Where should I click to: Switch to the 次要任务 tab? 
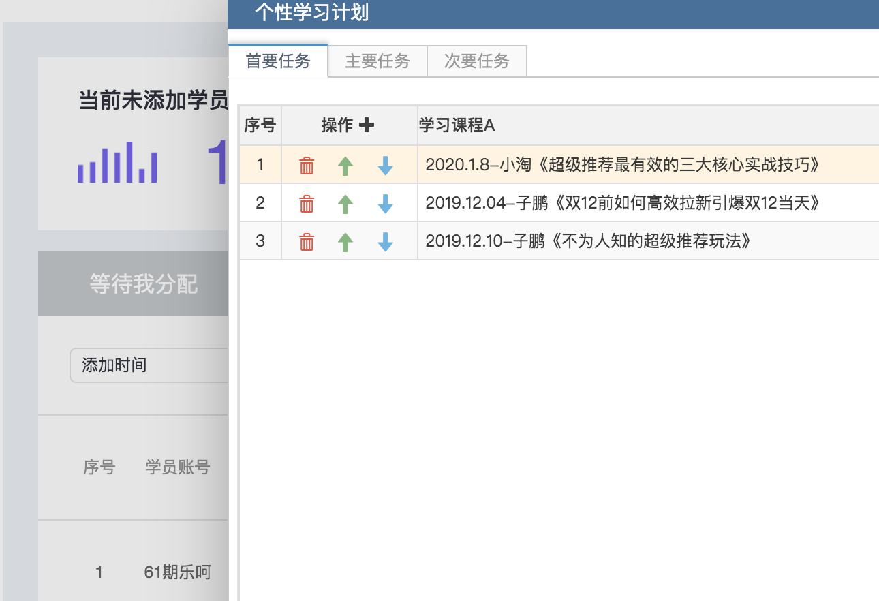(477, 61)
